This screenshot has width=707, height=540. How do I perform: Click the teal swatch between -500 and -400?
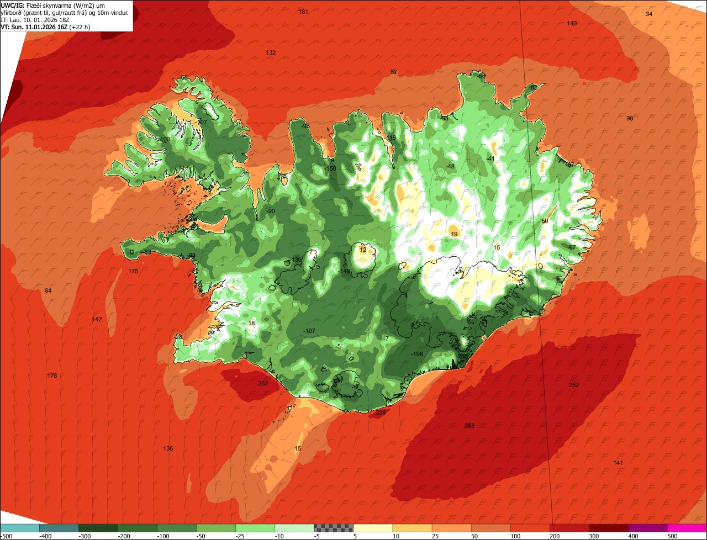19,528
